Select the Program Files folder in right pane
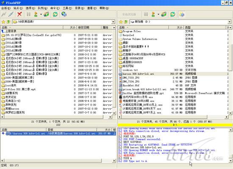 130,31
